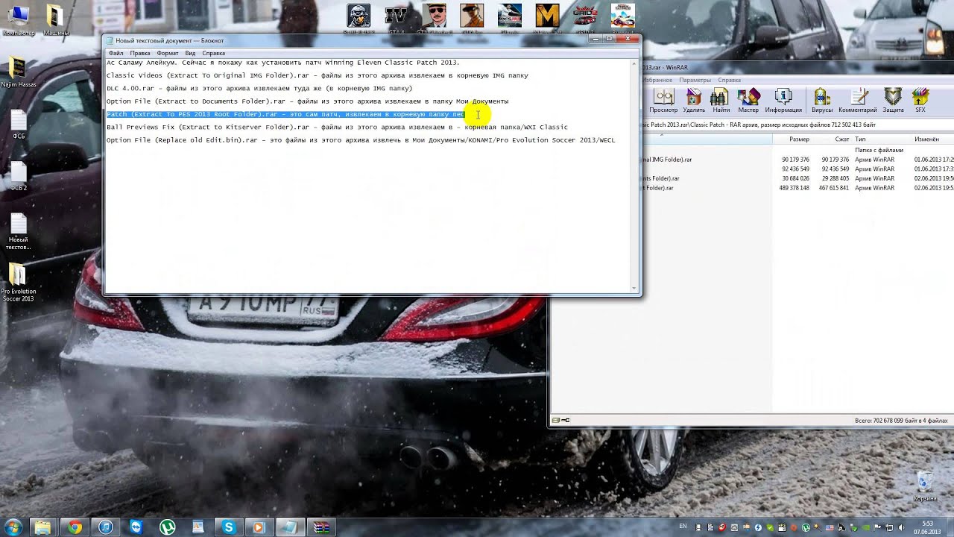Click the Просмотр (View) icon in WinRAR

click(x=663, y=100)
